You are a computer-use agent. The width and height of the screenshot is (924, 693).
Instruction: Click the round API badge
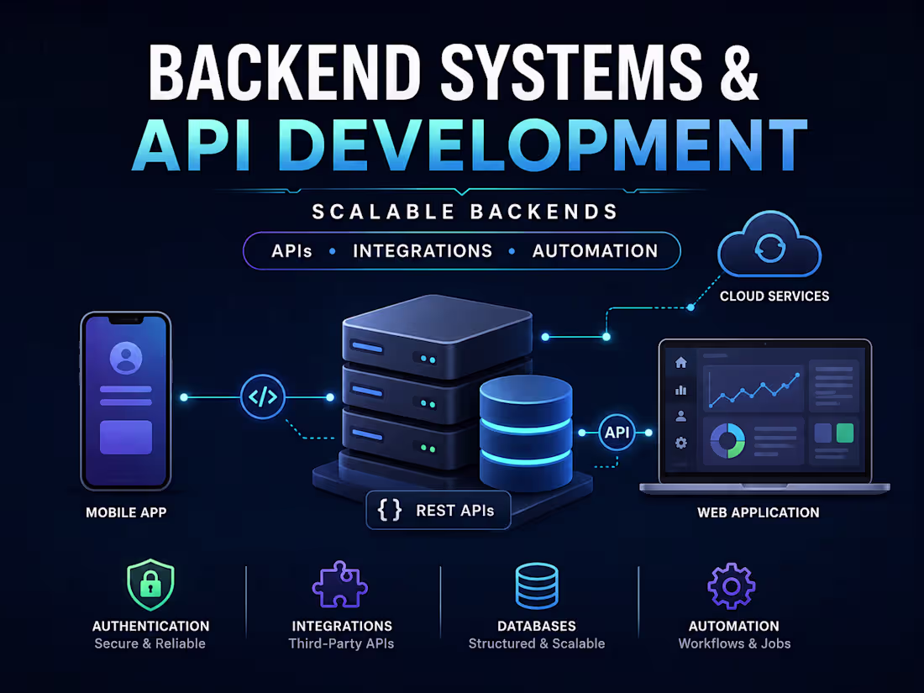(x=617, y=433)
